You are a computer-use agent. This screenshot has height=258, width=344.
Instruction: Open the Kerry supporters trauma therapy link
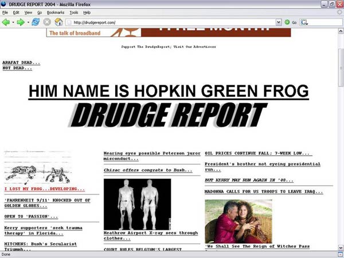(x=43, y=230)
